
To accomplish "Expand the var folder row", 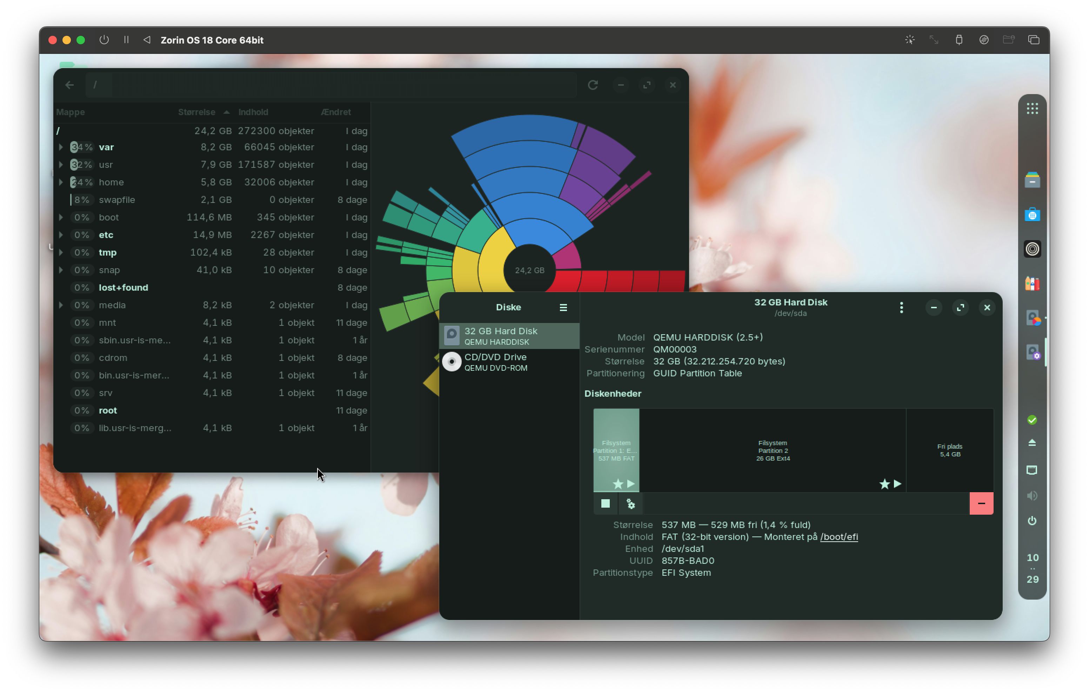I will click(x=61, y=147).
